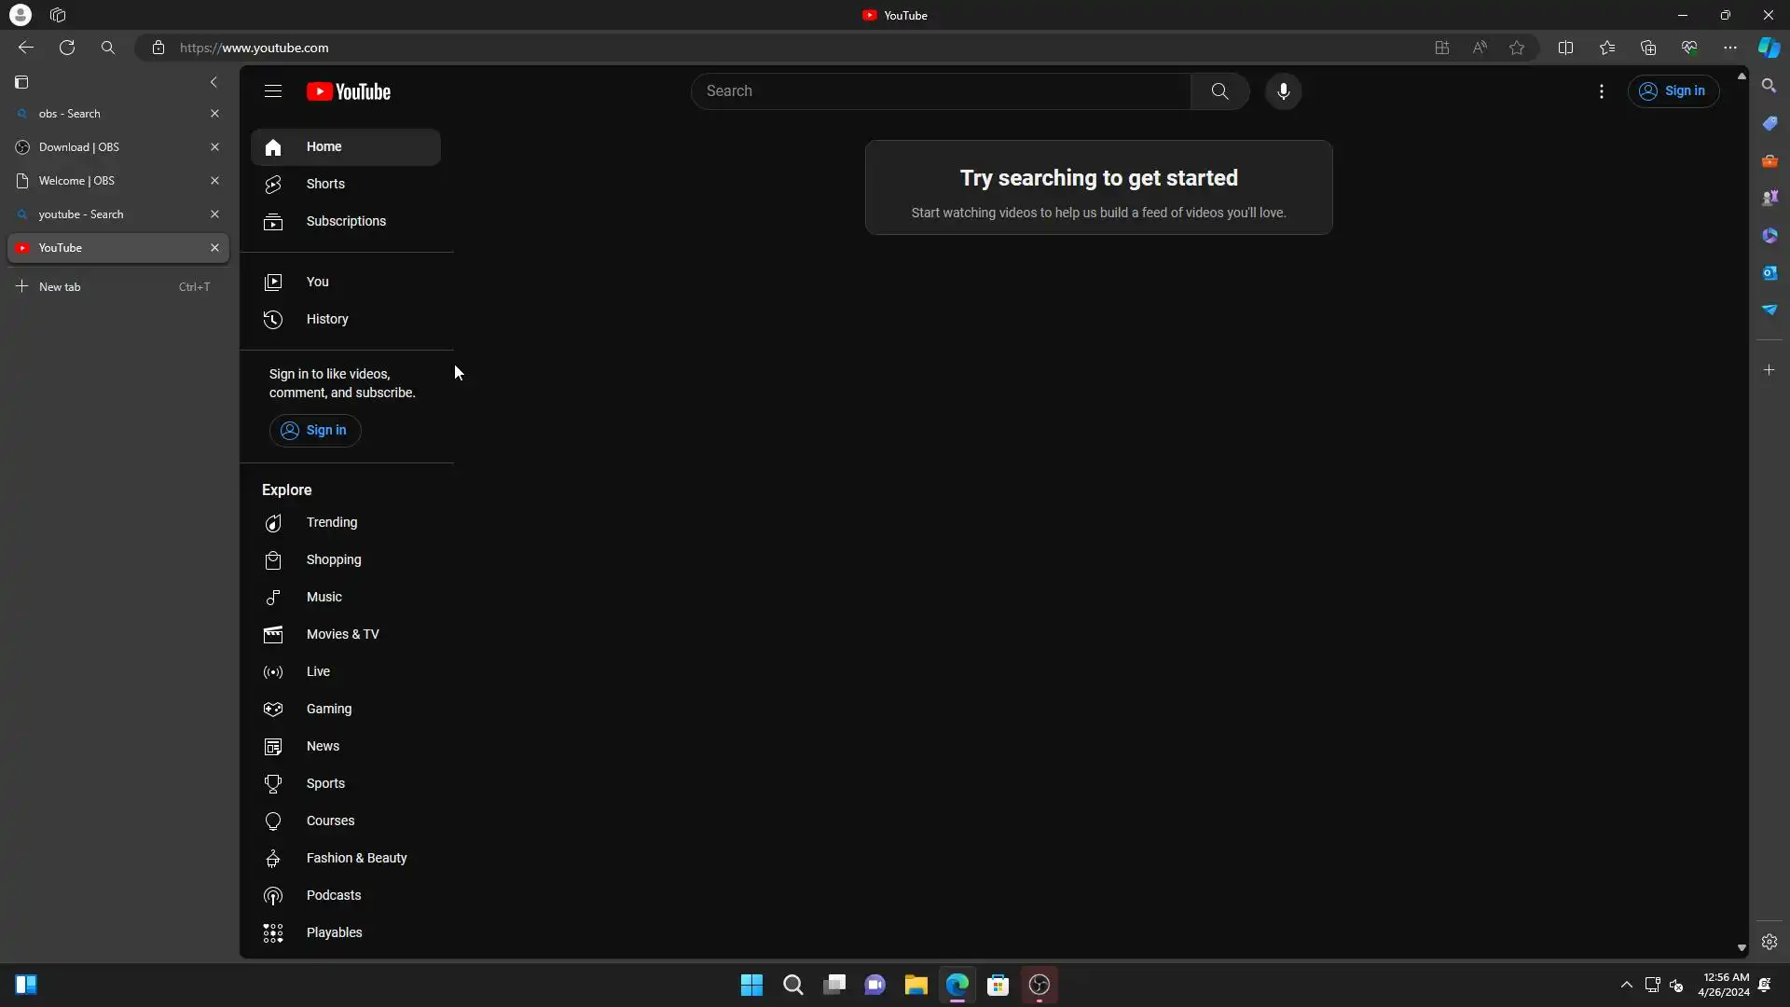Screen dimensions: 1790x1007
Task: Click the magnifier search button on YouTube
Action: tap(1219, 91)
